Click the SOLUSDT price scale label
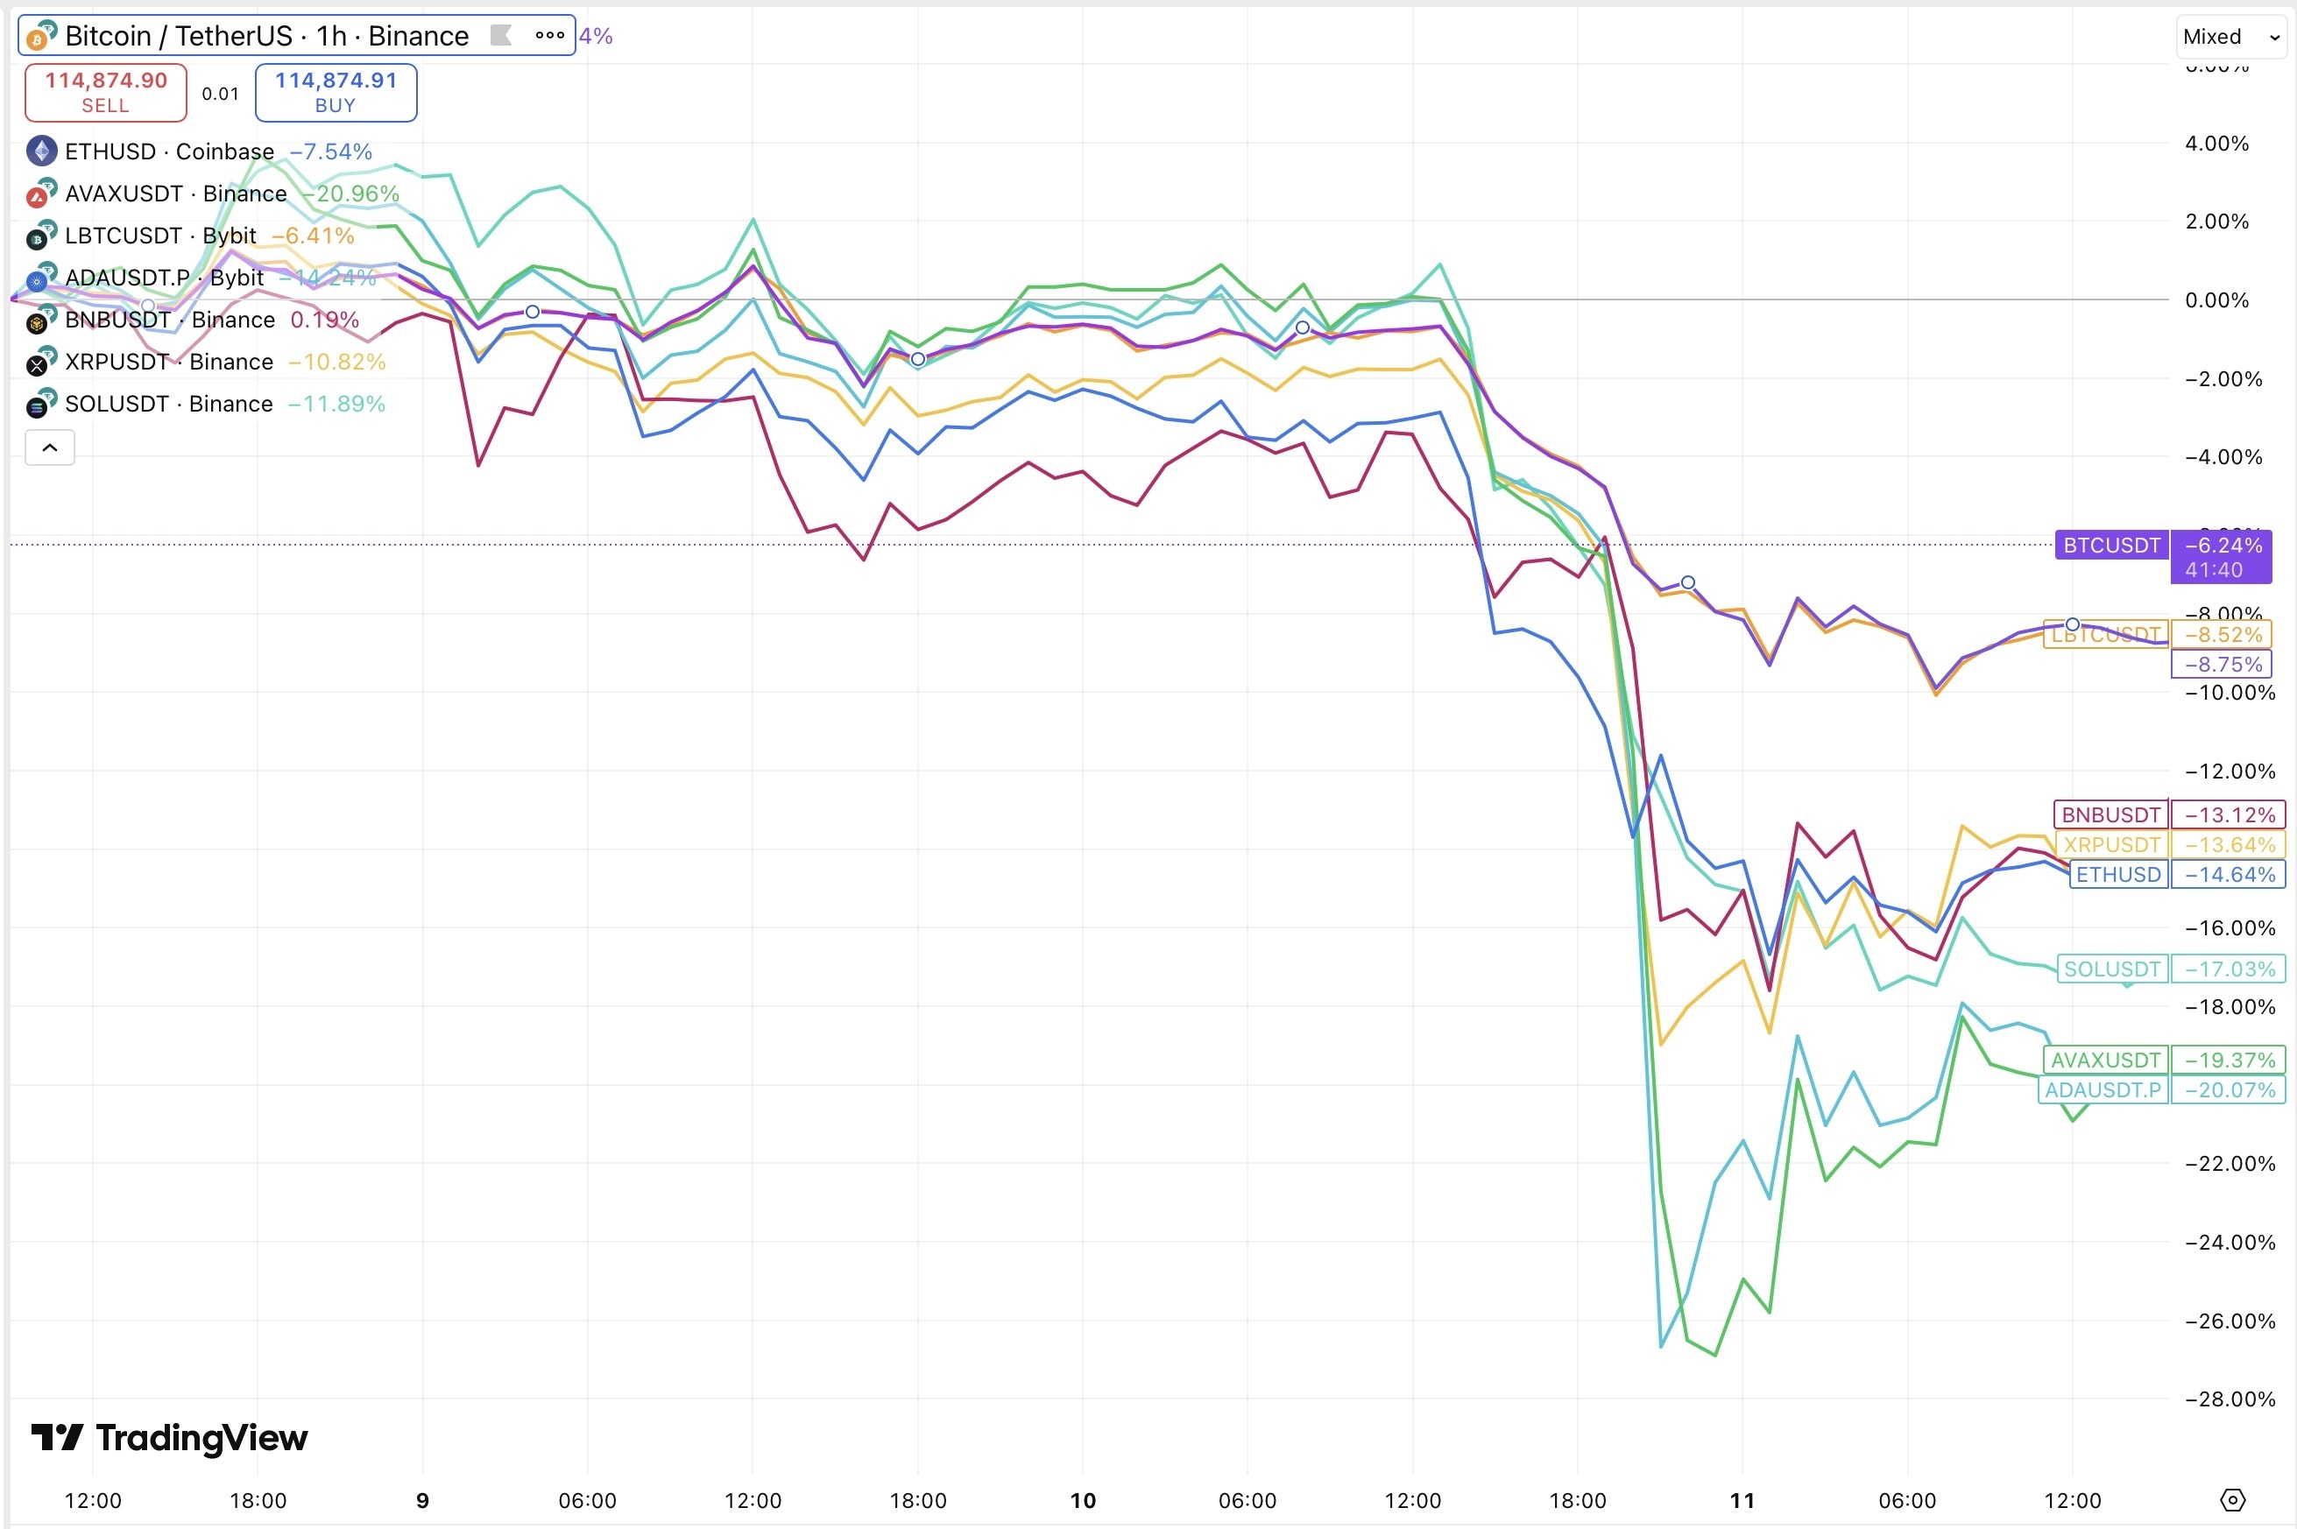This screenshot has height=1529, width=2297. point(2113,969)
